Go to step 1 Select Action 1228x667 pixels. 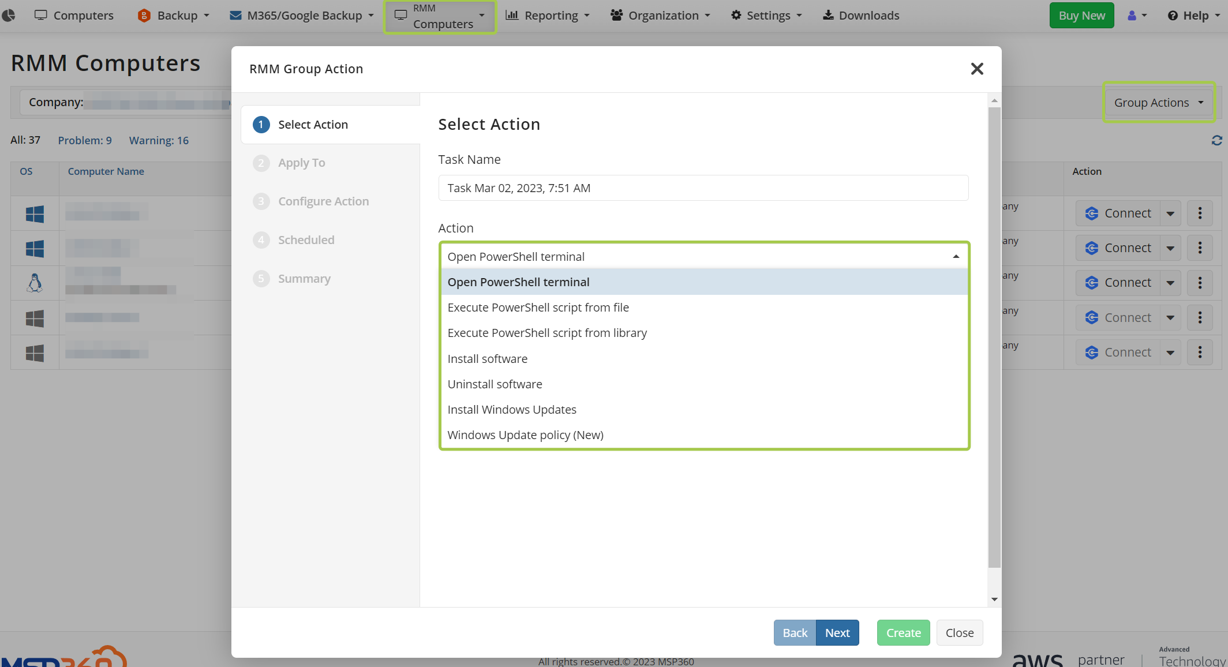coord(330,125)
